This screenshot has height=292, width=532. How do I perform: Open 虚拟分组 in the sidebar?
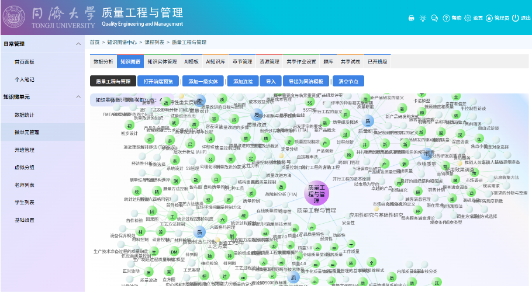click(x=25, y=168)
